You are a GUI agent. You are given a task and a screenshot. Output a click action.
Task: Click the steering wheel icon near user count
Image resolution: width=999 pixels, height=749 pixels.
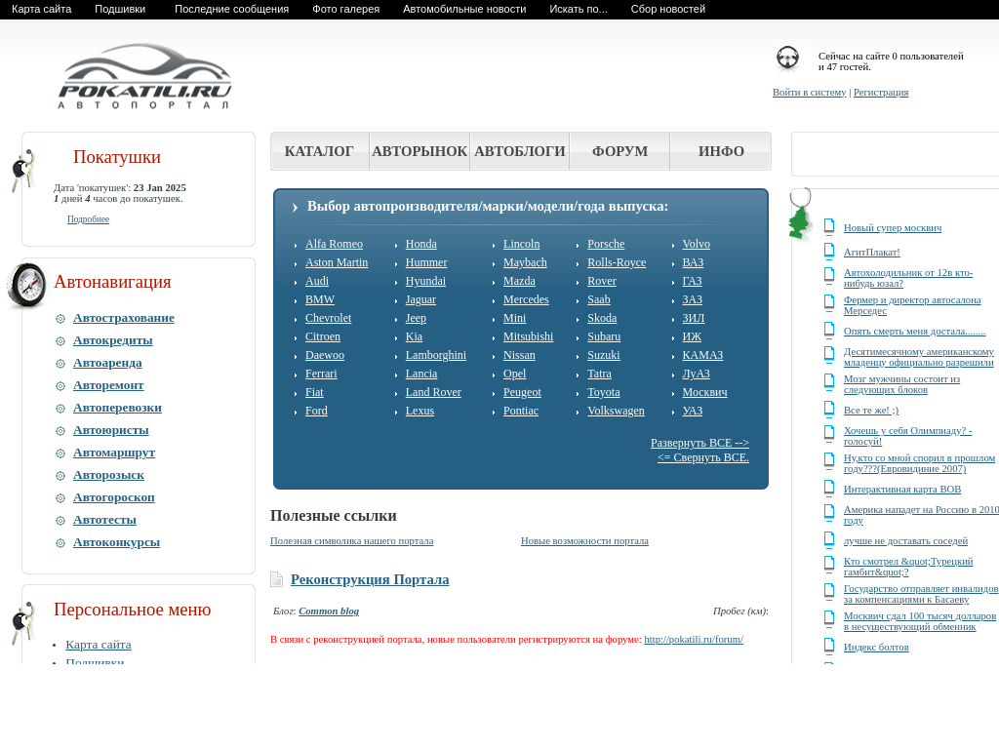788,59
